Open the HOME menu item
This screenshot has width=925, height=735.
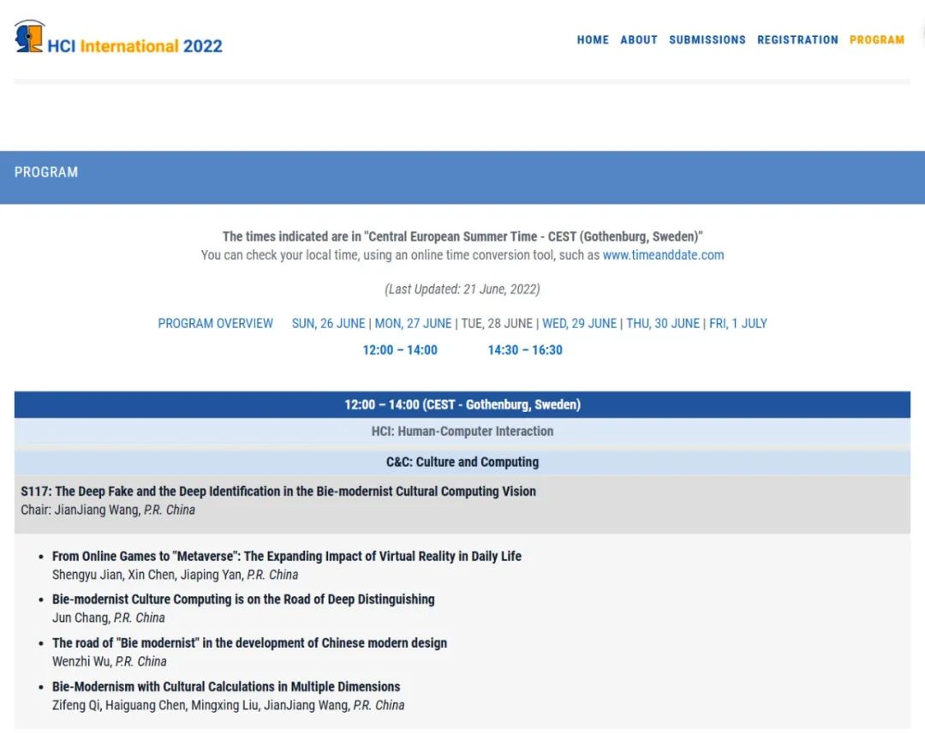[x=593, y=40]
